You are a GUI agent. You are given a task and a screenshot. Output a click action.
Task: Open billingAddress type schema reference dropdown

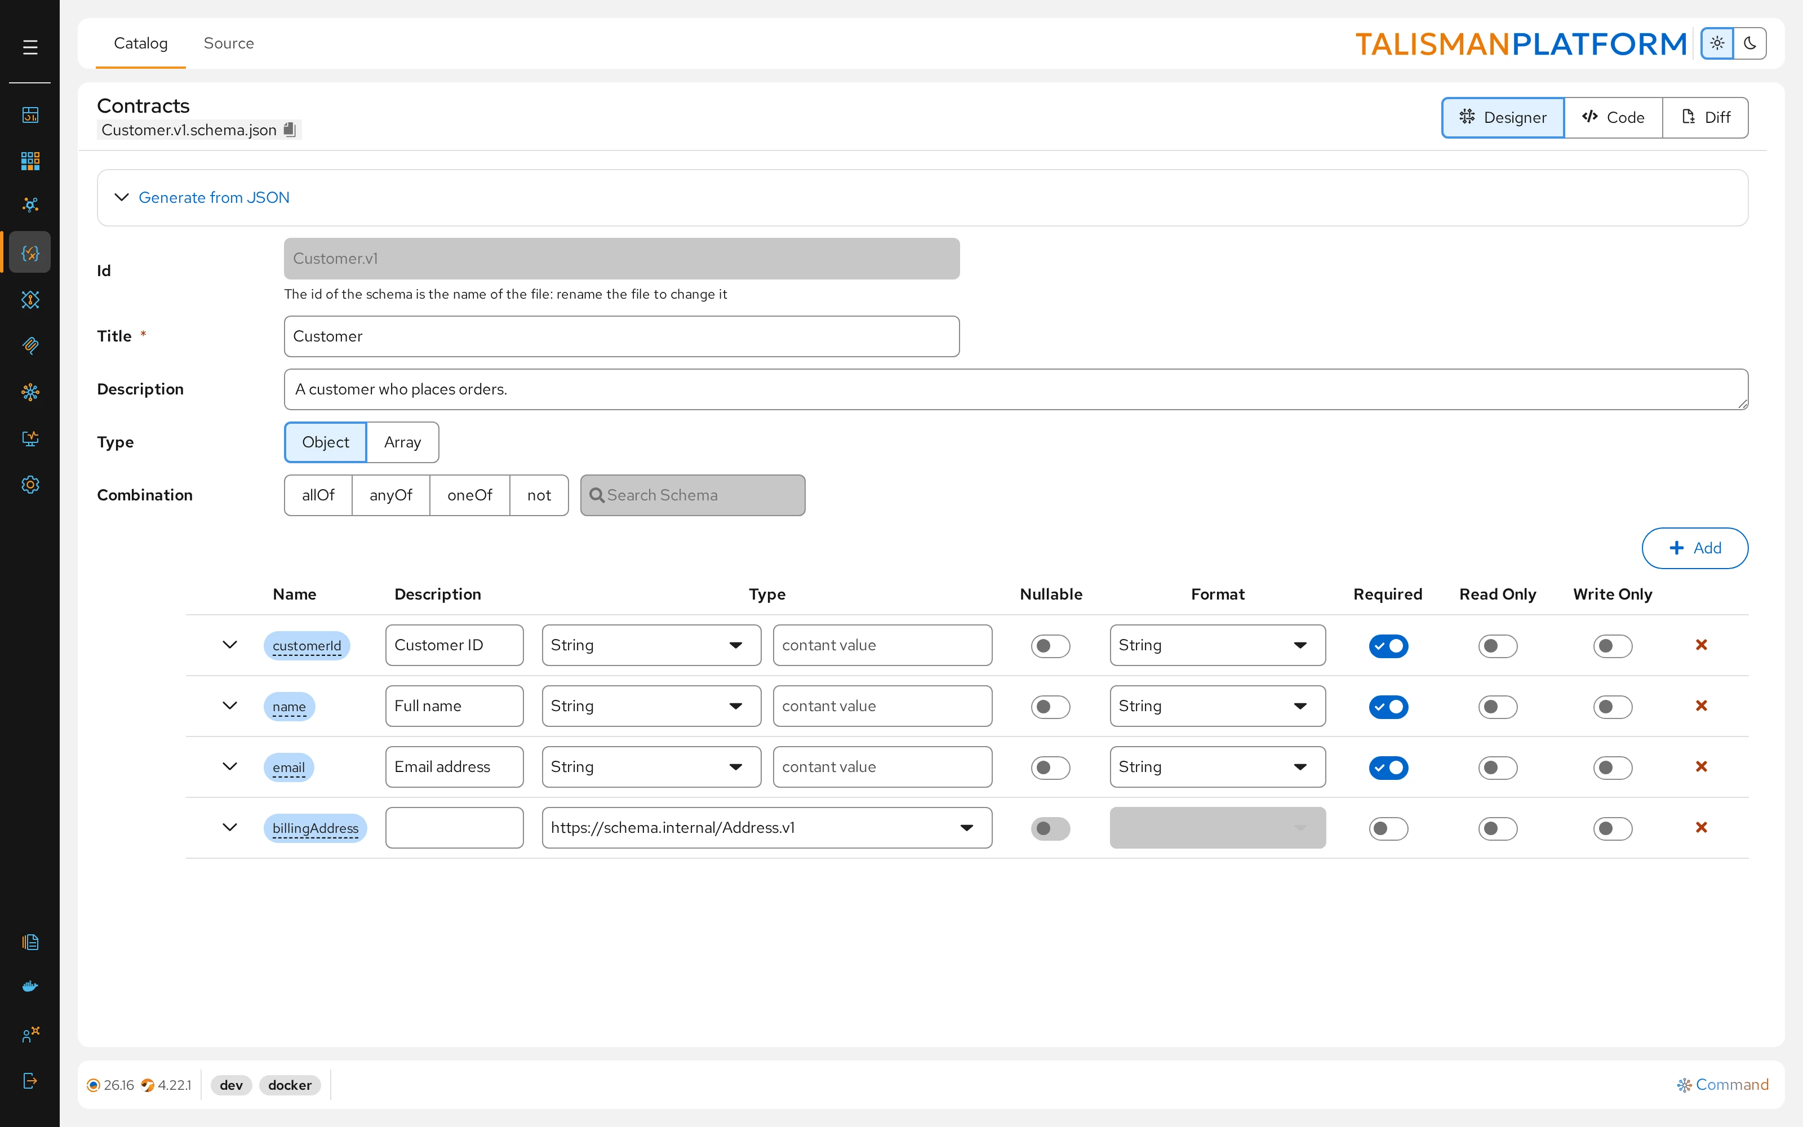pos(767,827)
